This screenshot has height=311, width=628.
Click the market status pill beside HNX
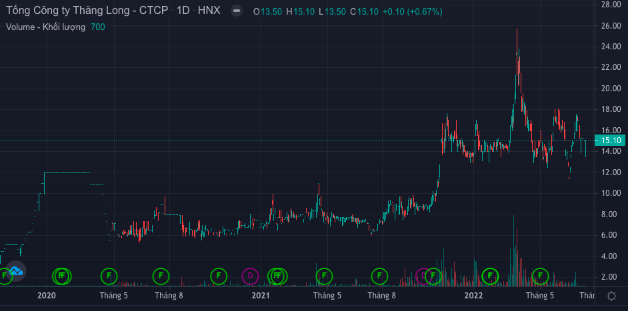pyautogui.click(x=236, y=11)
